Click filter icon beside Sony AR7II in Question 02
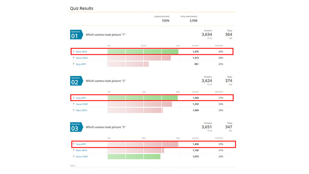 coord(73,98)
